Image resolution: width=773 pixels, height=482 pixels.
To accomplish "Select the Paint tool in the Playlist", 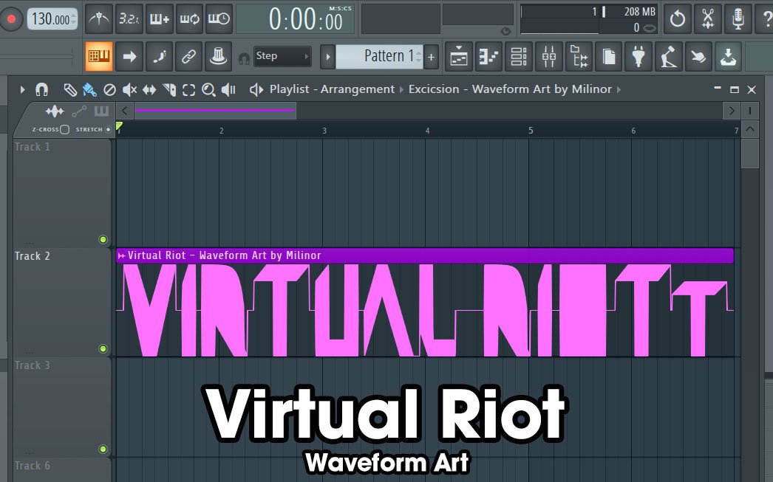I will click(x=90, y=89).
